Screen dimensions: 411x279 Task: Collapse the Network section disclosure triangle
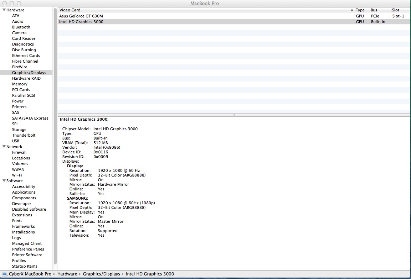[4, 147]
